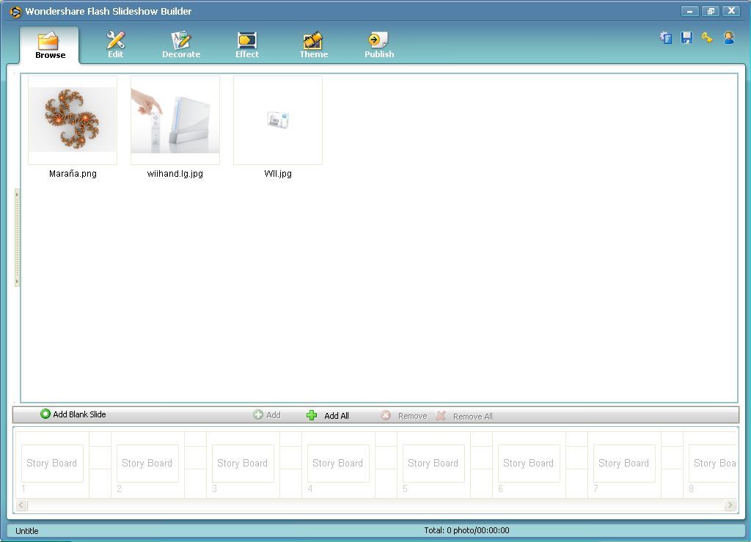Select Story Board slot 1
Viewport: 751px width, 542px height.
[52, 464]
